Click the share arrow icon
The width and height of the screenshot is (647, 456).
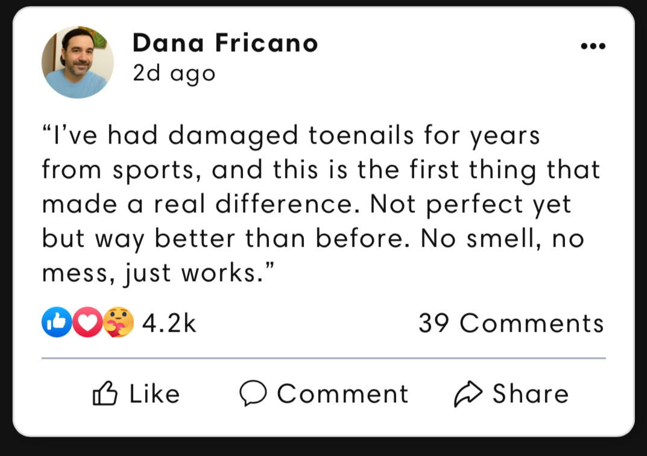(x=468, y=394)
